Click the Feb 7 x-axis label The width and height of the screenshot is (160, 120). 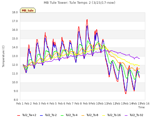(70, 104)
